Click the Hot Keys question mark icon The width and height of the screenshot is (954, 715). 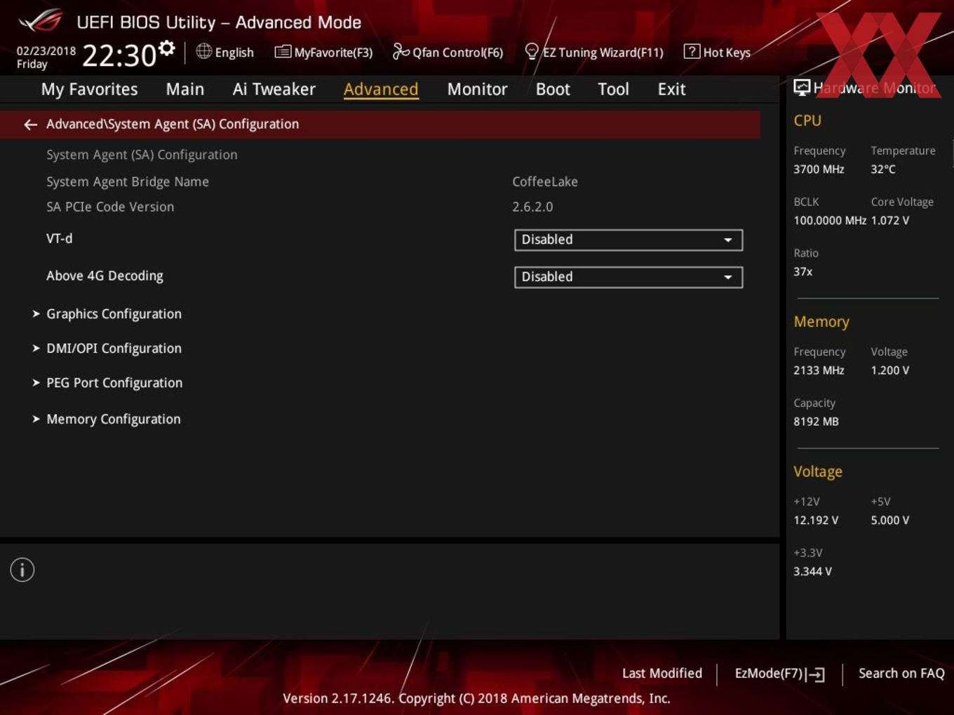pyautogui.click(x=692, y=51)
